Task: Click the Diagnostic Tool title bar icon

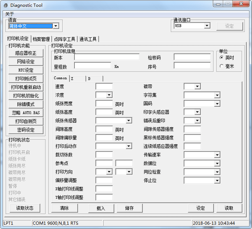Action: click(6, 5)
